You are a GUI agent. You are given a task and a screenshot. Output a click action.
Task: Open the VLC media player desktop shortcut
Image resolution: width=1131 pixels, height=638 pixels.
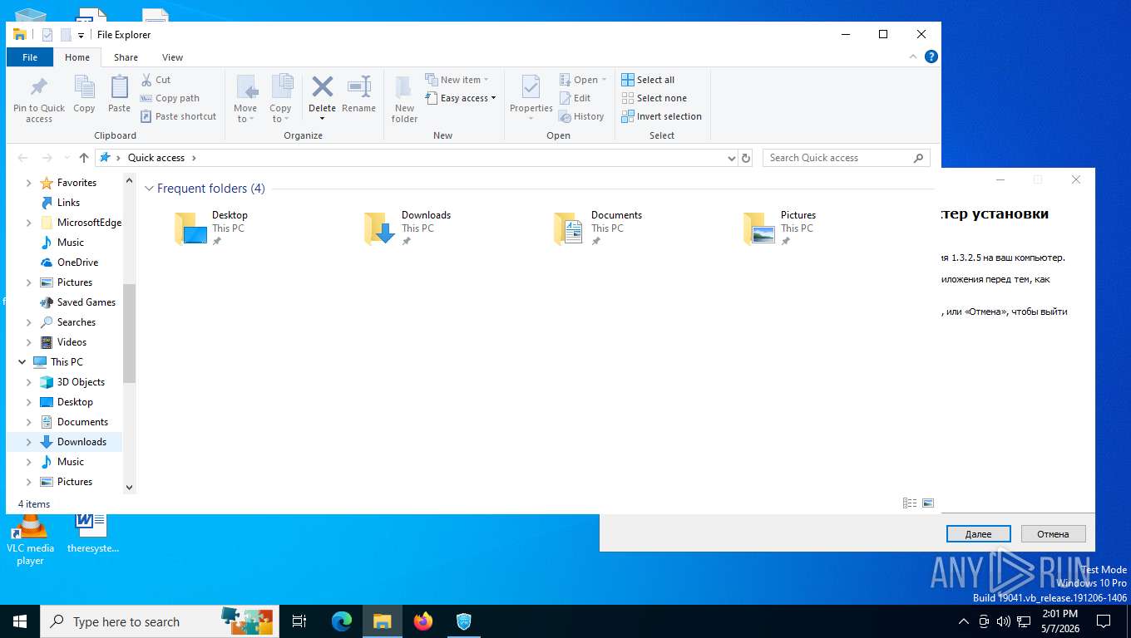pos(31,539)
